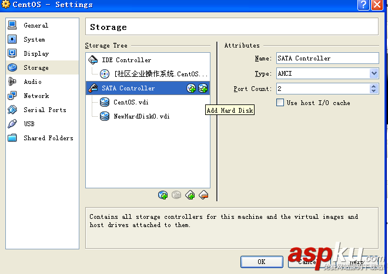Open the General settings category
This screenshot has height=274, width=388.
[x=42, y=25]
